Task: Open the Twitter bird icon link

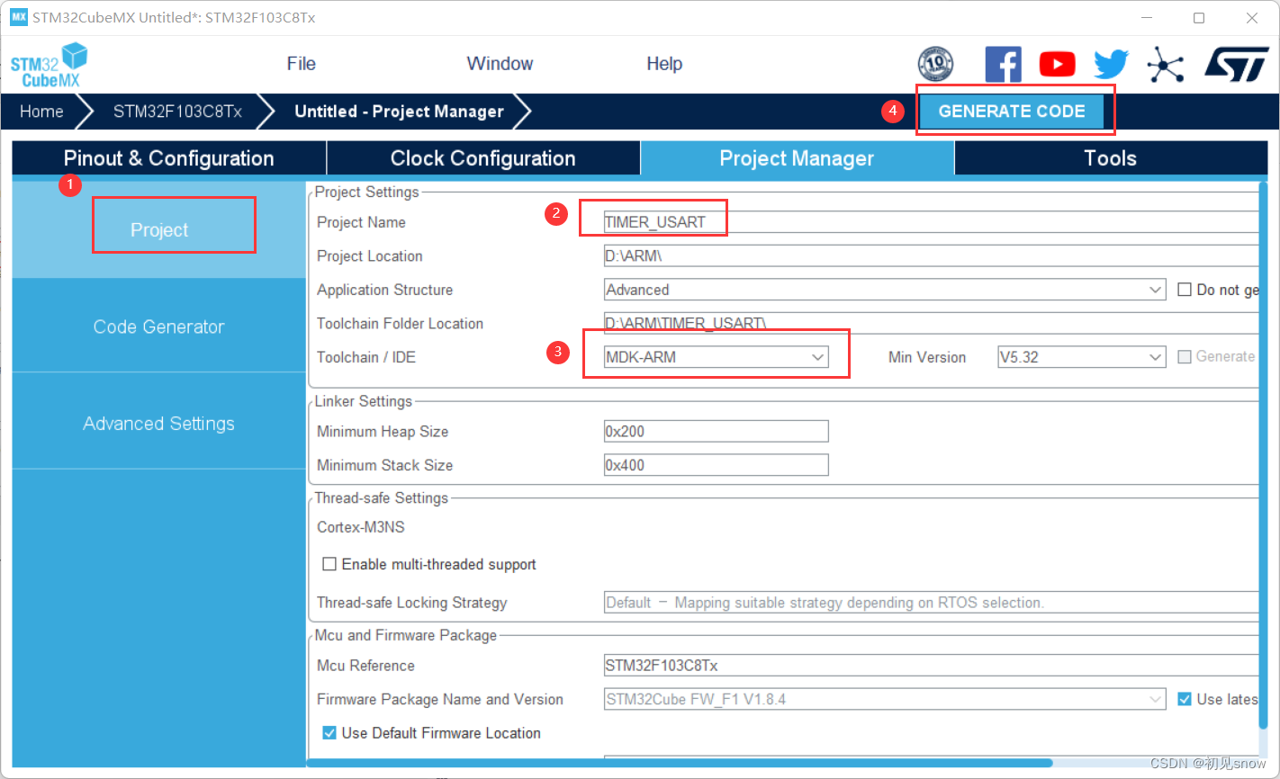Action: [x=1111, y=64]
